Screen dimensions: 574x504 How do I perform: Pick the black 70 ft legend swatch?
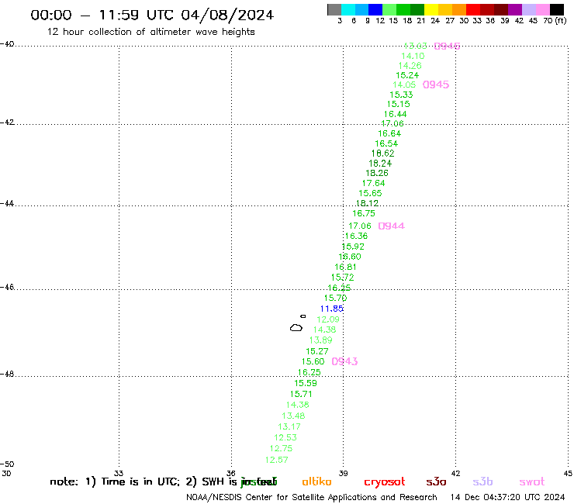556,9
